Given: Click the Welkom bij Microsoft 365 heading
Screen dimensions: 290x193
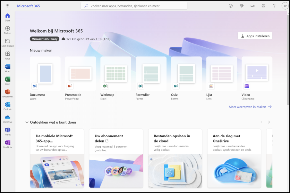Looking at the screenshot, I should pos(56,31).
